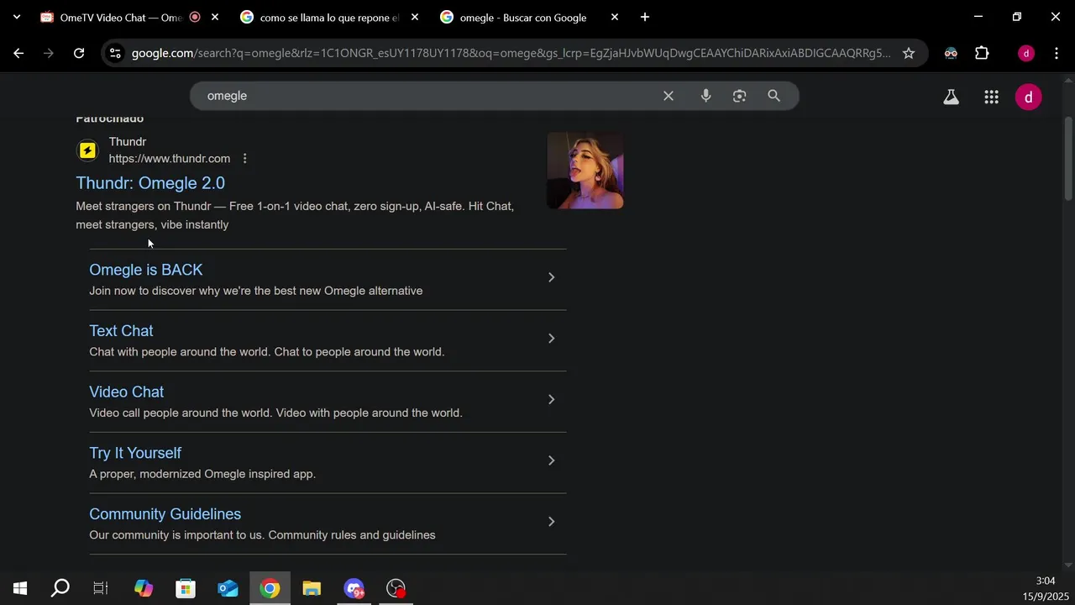1075x605 pixels.
Task: Open Chrome three-dot menu
Action: tap(1057, 53)
